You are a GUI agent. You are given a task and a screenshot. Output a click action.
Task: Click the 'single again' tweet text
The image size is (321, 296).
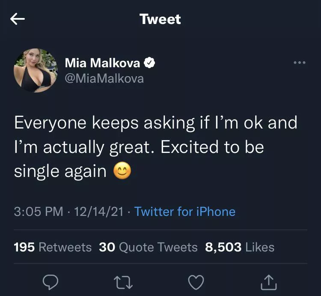60,171
